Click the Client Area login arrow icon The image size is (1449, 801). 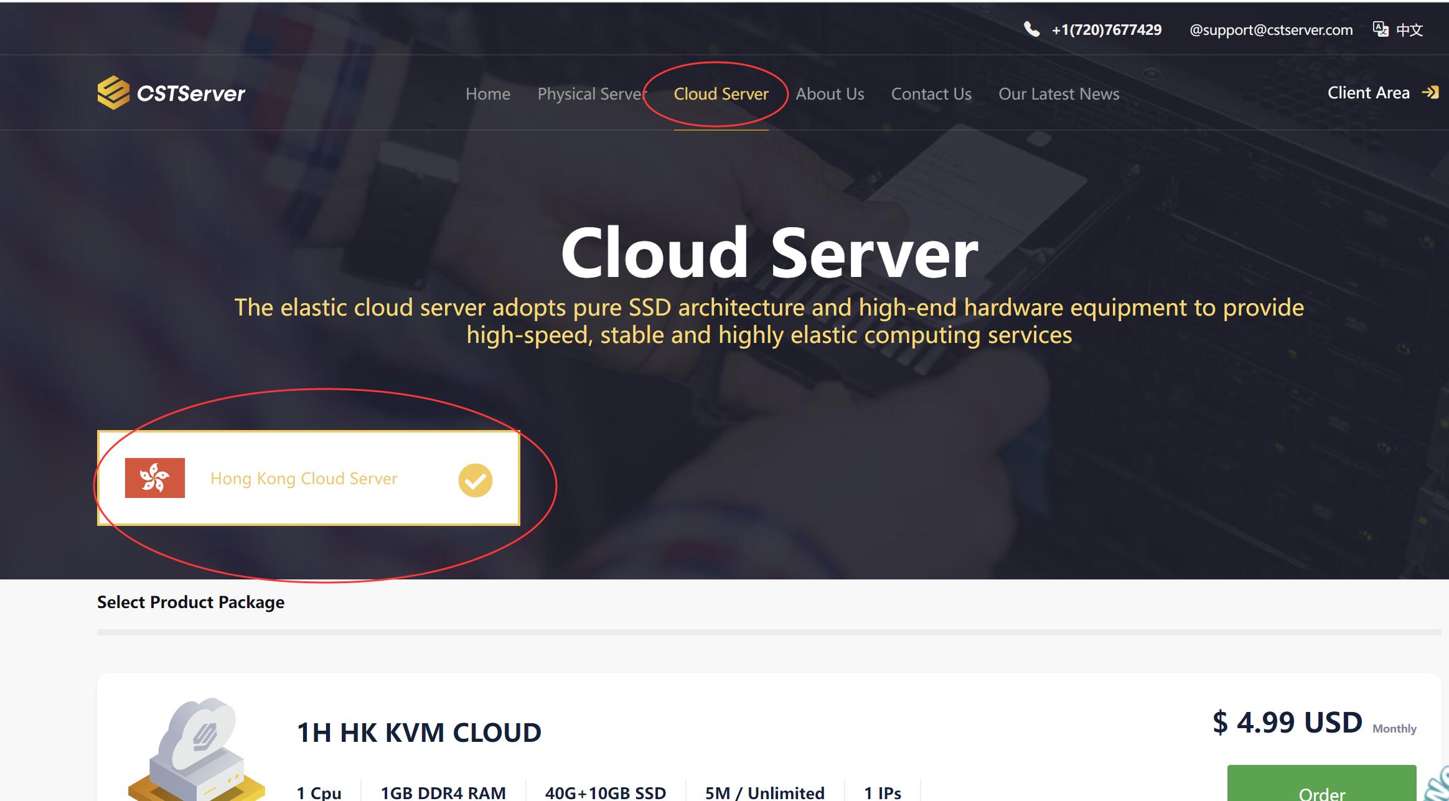(1430, 93)
